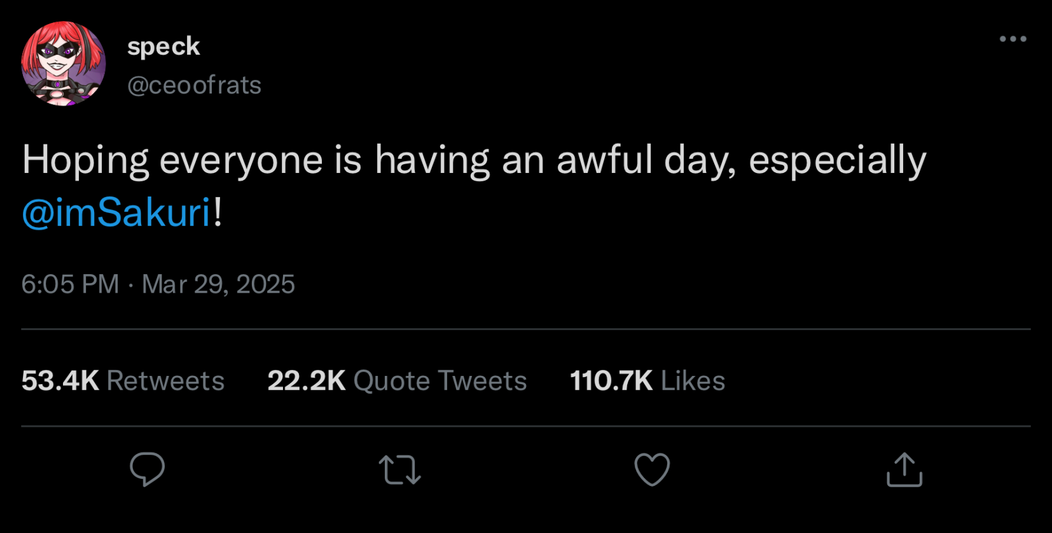1052x533 pixels.
Task: Open the three-dot more options menu
Action: pos(1013,39)
